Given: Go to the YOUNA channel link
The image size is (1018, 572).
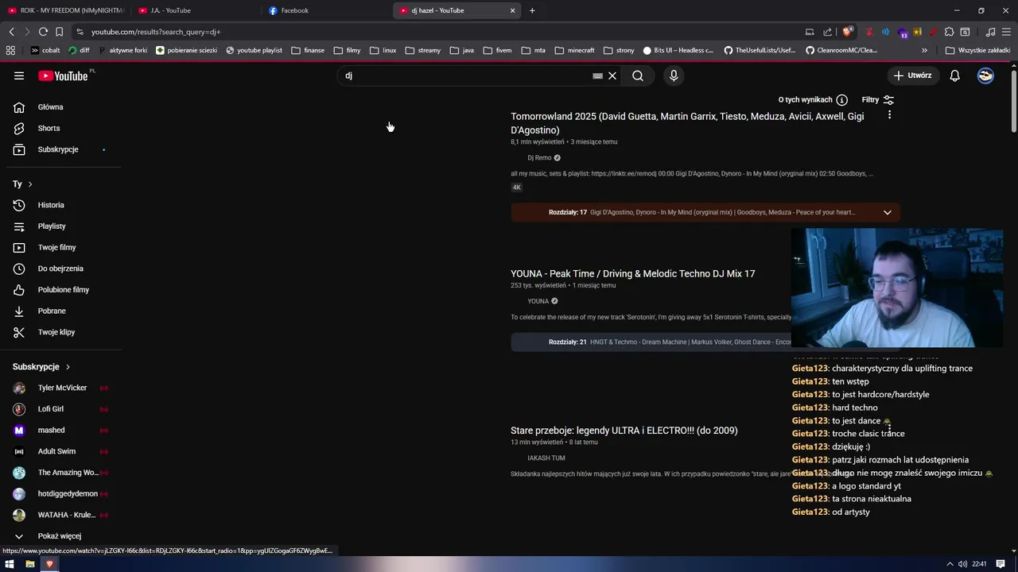Looking at the screenshot, I should 538,301.
